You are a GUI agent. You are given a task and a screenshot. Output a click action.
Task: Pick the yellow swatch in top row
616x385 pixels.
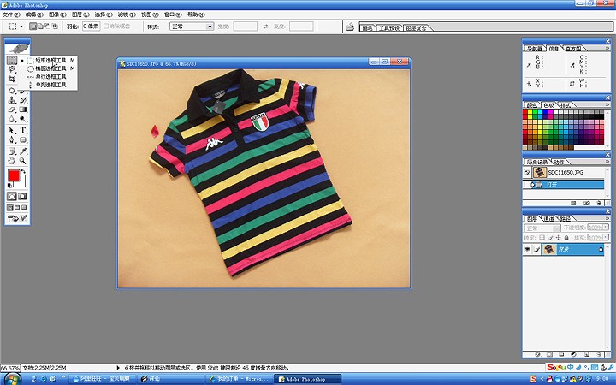[x=530, y=112]
